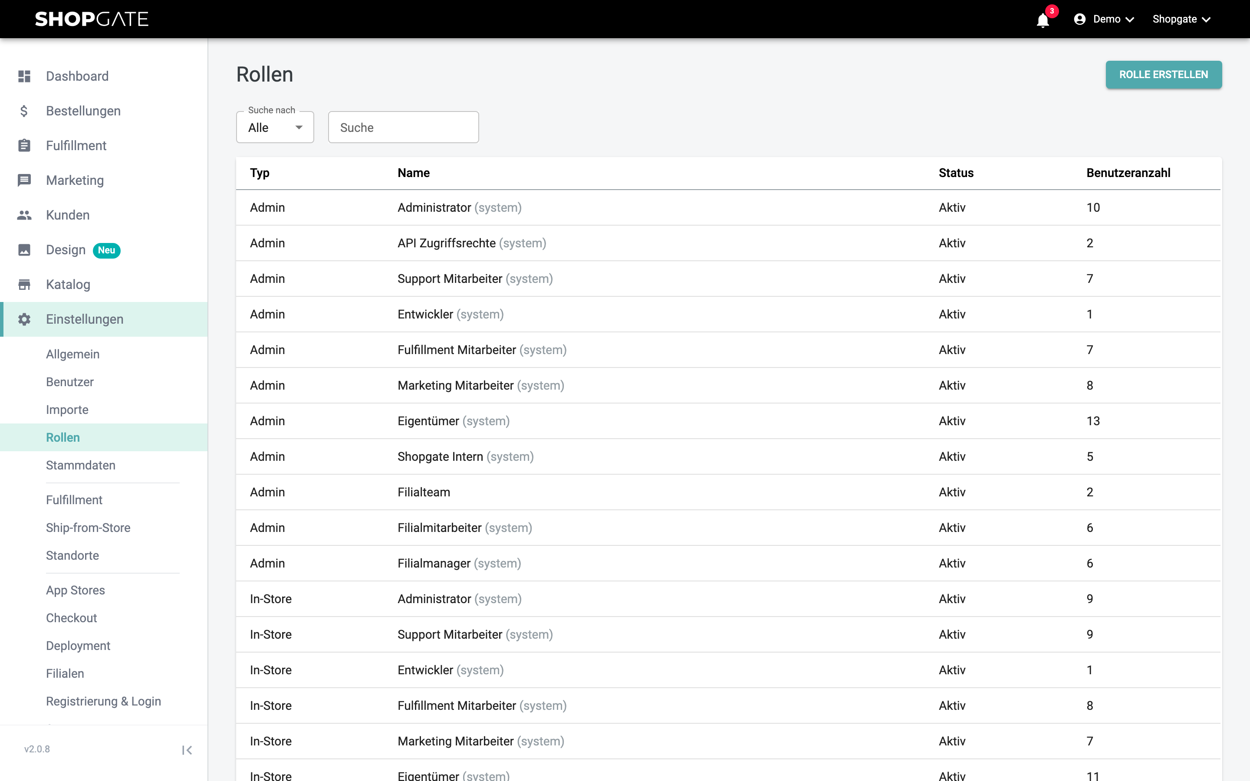Open Benutzer settings submenu
Screen dimensions: 1250x781
point(70,382)
